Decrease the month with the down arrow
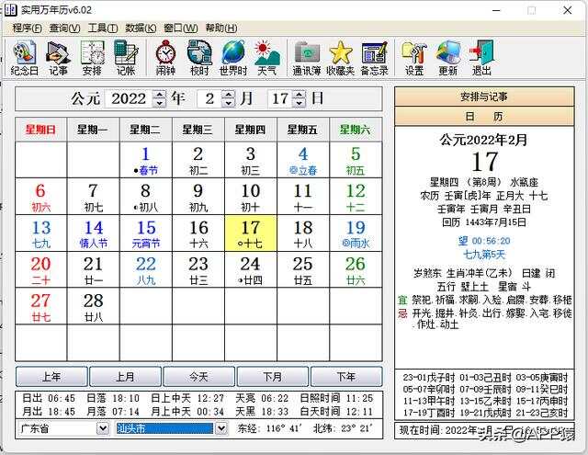Image resolution: width=588 pixels, height=455 pixels. [228, 103]
